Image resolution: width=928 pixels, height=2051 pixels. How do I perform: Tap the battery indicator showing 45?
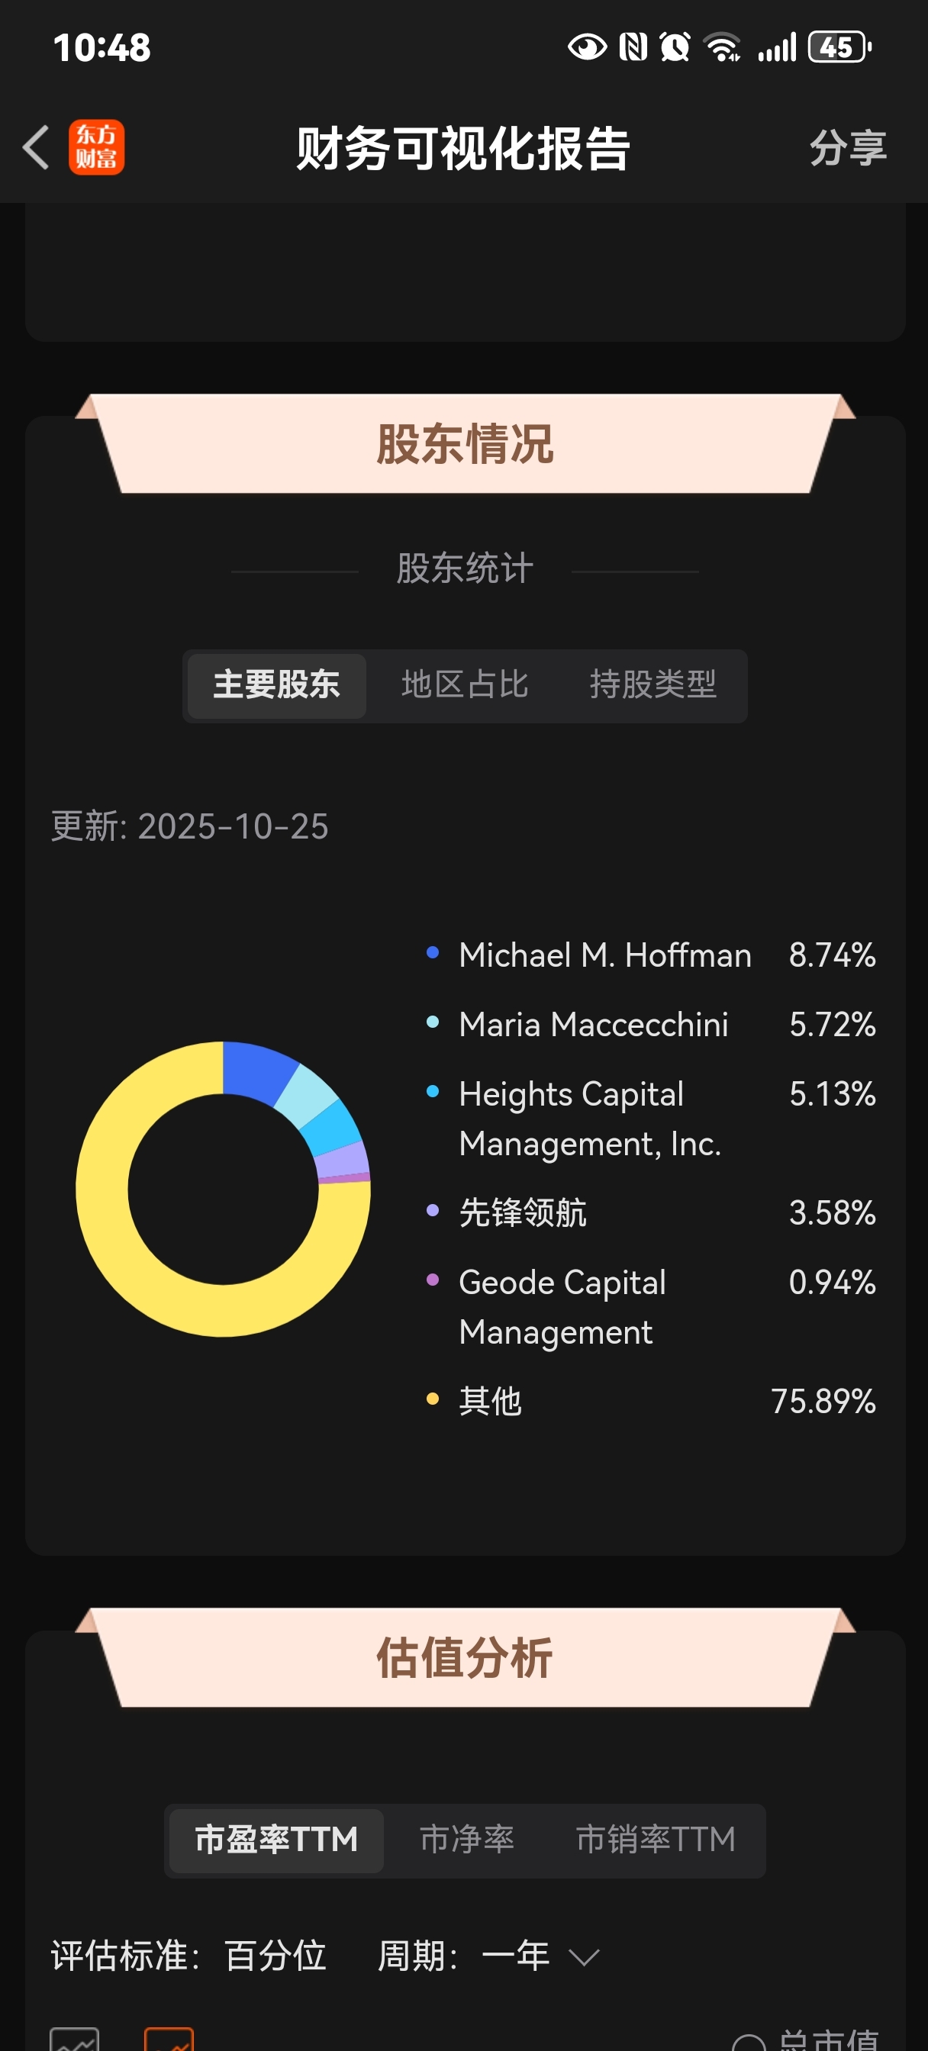pyautogui.click(x=839, y=48)
